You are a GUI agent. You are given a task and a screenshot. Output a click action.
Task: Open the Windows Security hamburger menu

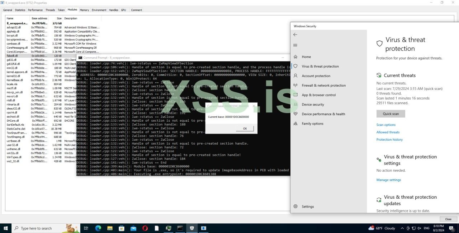tap(295, 45)
